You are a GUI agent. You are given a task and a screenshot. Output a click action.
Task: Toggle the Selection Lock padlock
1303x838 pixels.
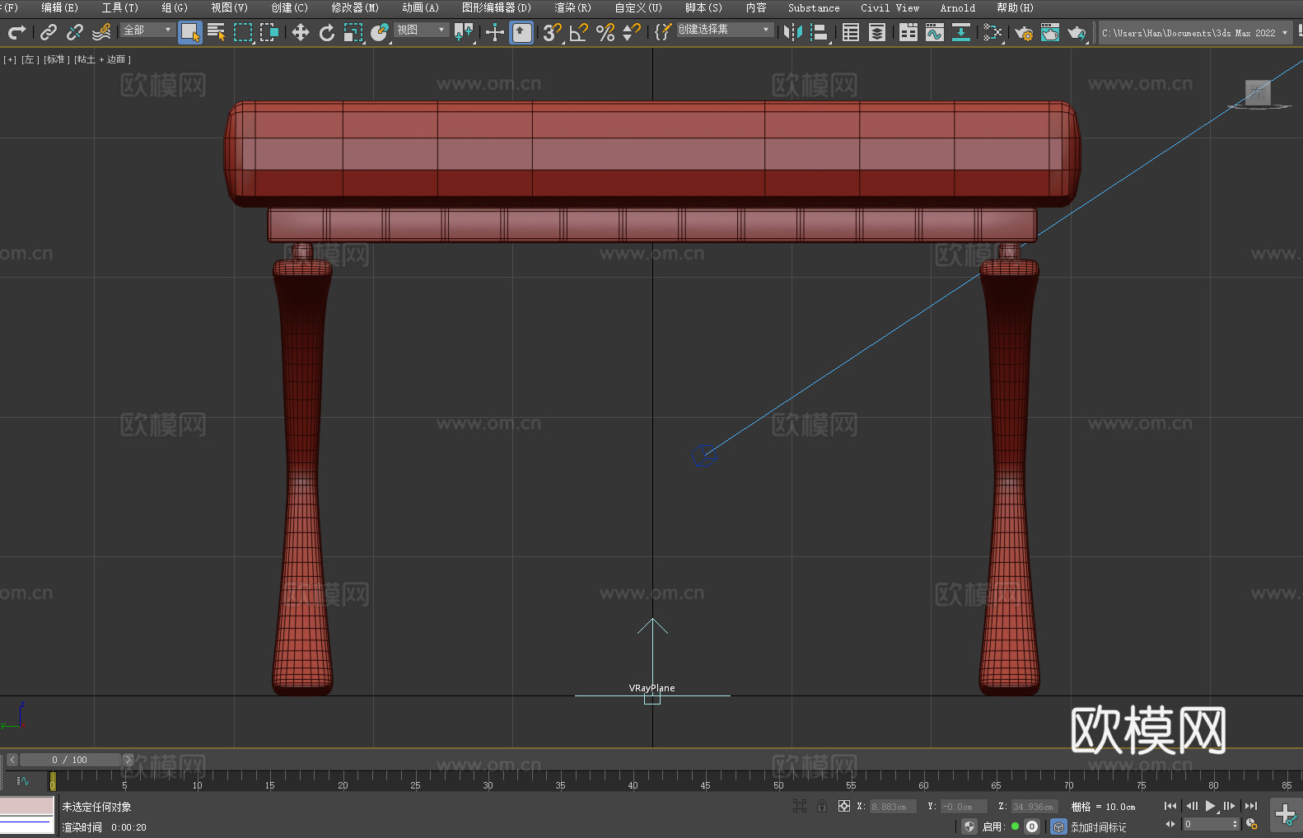point(822,806)
